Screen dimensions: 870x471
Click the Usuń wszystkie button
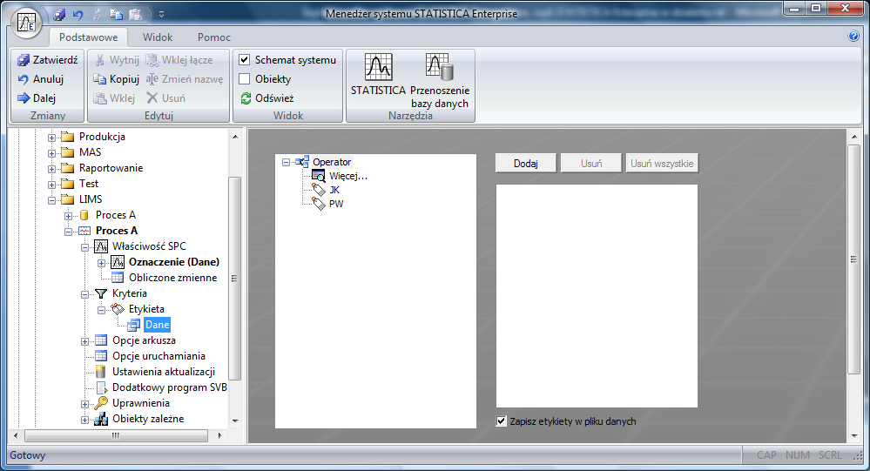click(662, 163)
